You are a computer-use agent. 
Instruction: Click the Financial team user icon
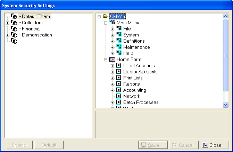pos(14,29)
